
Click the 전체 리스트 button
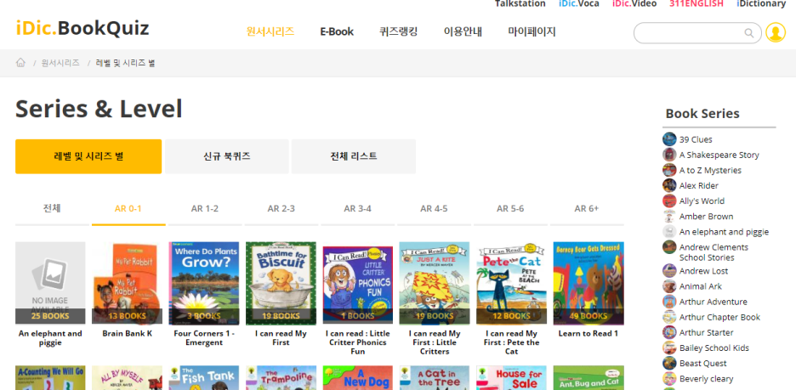click(x=353, y=156)
